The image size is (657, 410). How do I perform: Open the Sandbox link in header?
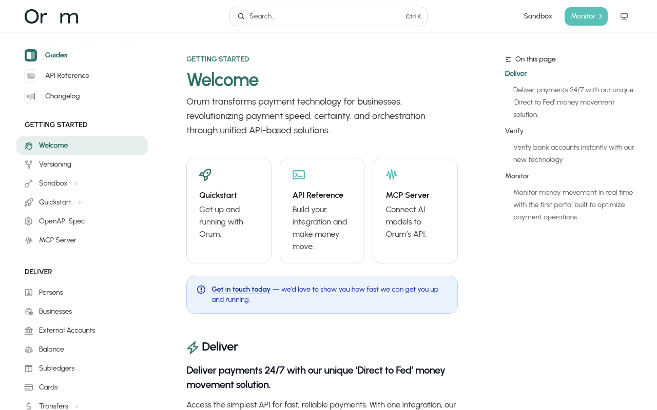538,16
